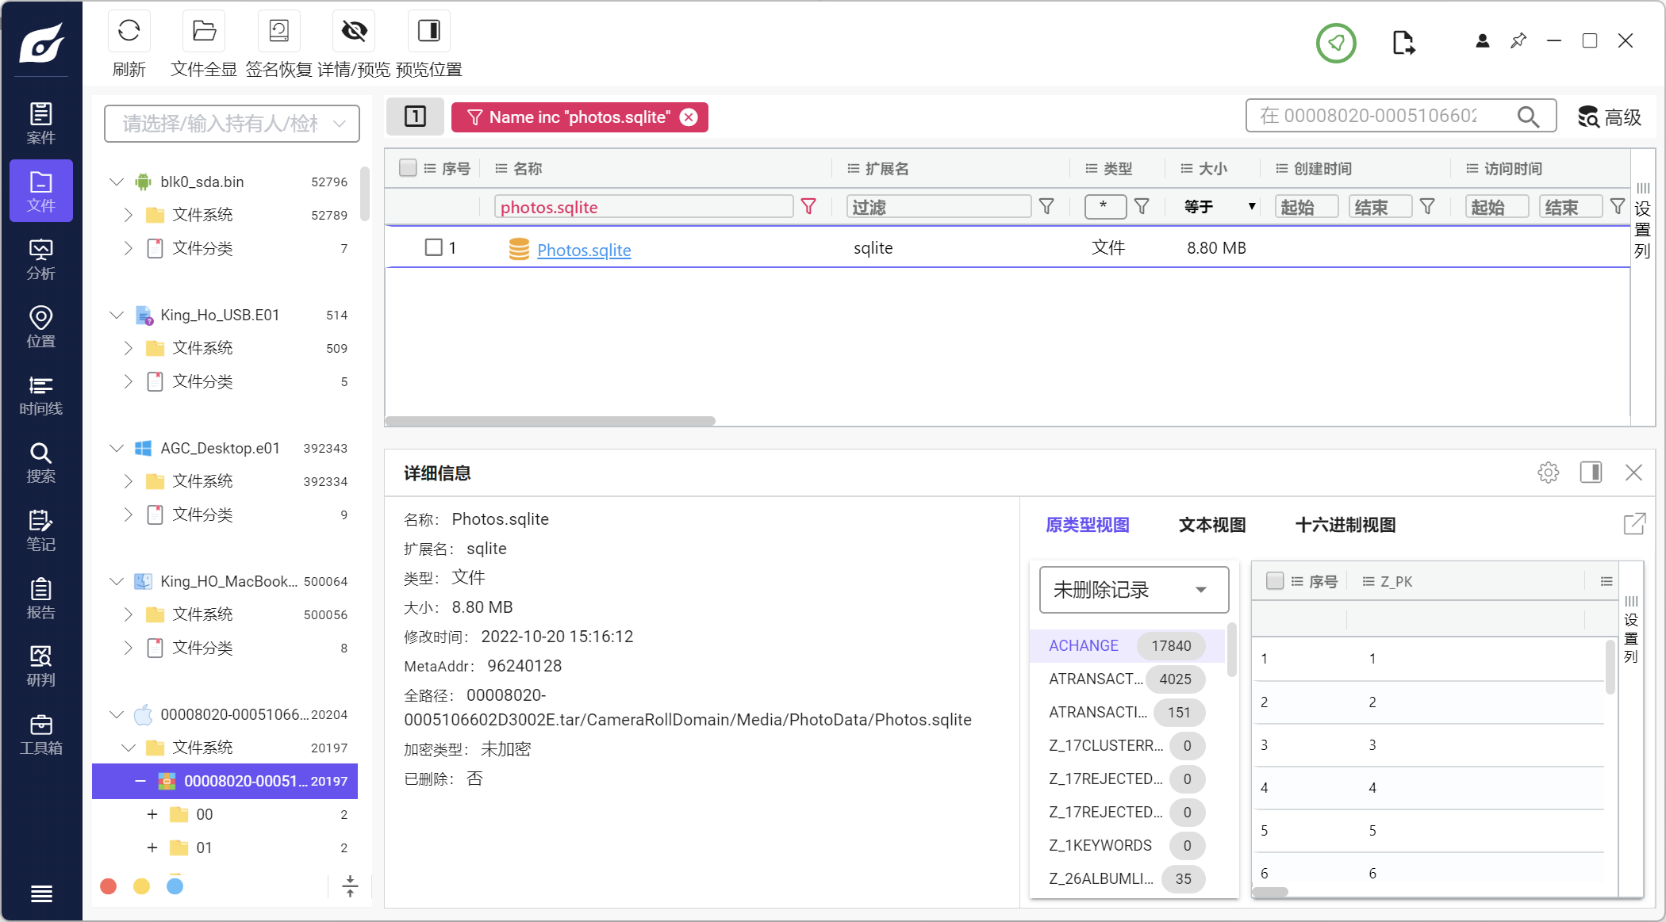1666x922 pixels.
Task: Click the 签名恢复 icon
Action: (279, 31)
